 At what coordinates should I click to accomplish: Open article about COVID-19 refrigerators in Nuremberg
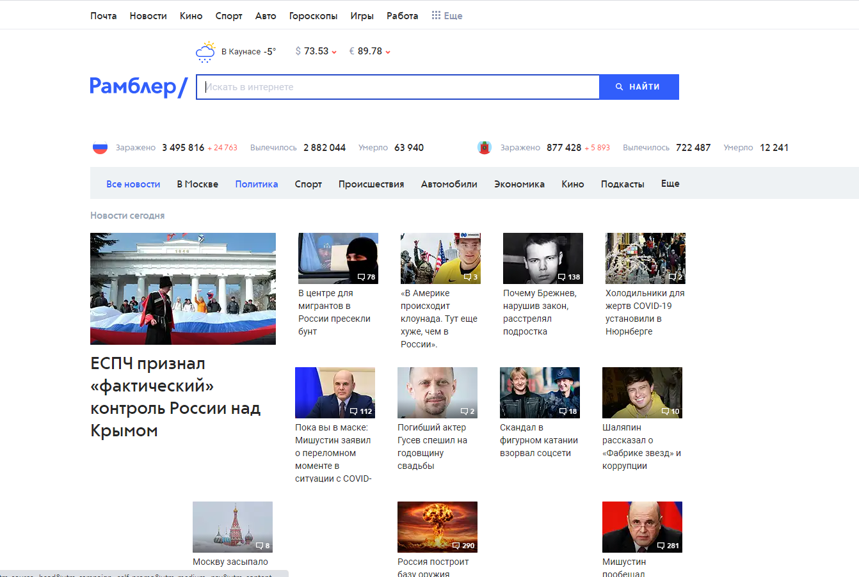(x=645, y=312)
